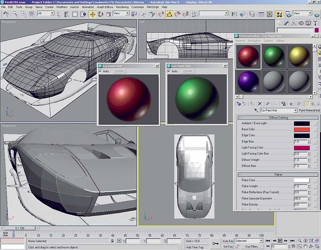Open the Selected key filter dropdown

[249, 241]
